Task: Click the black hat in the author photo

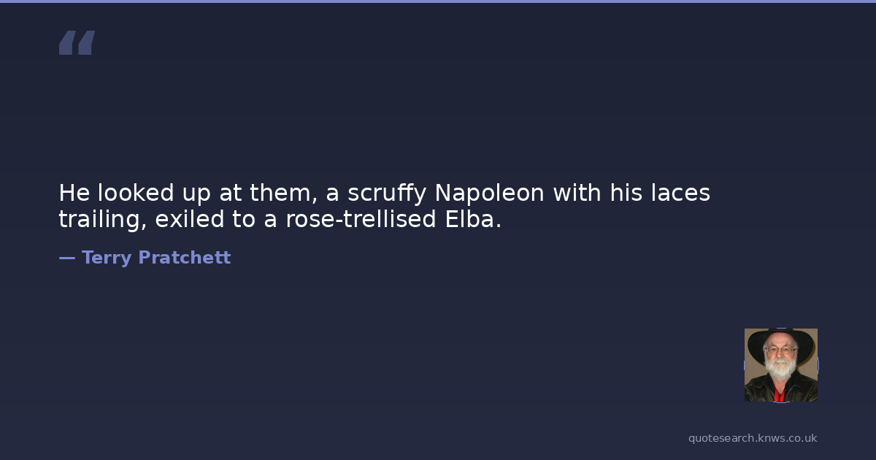Action: [780, 339]
